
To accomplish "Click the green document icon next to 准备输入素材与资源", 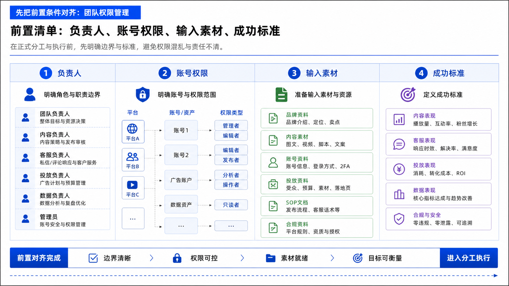I will (x=281, y=95).
